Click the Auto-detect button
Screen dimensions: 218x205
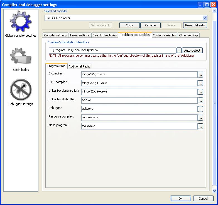click(x=192, y=51)
